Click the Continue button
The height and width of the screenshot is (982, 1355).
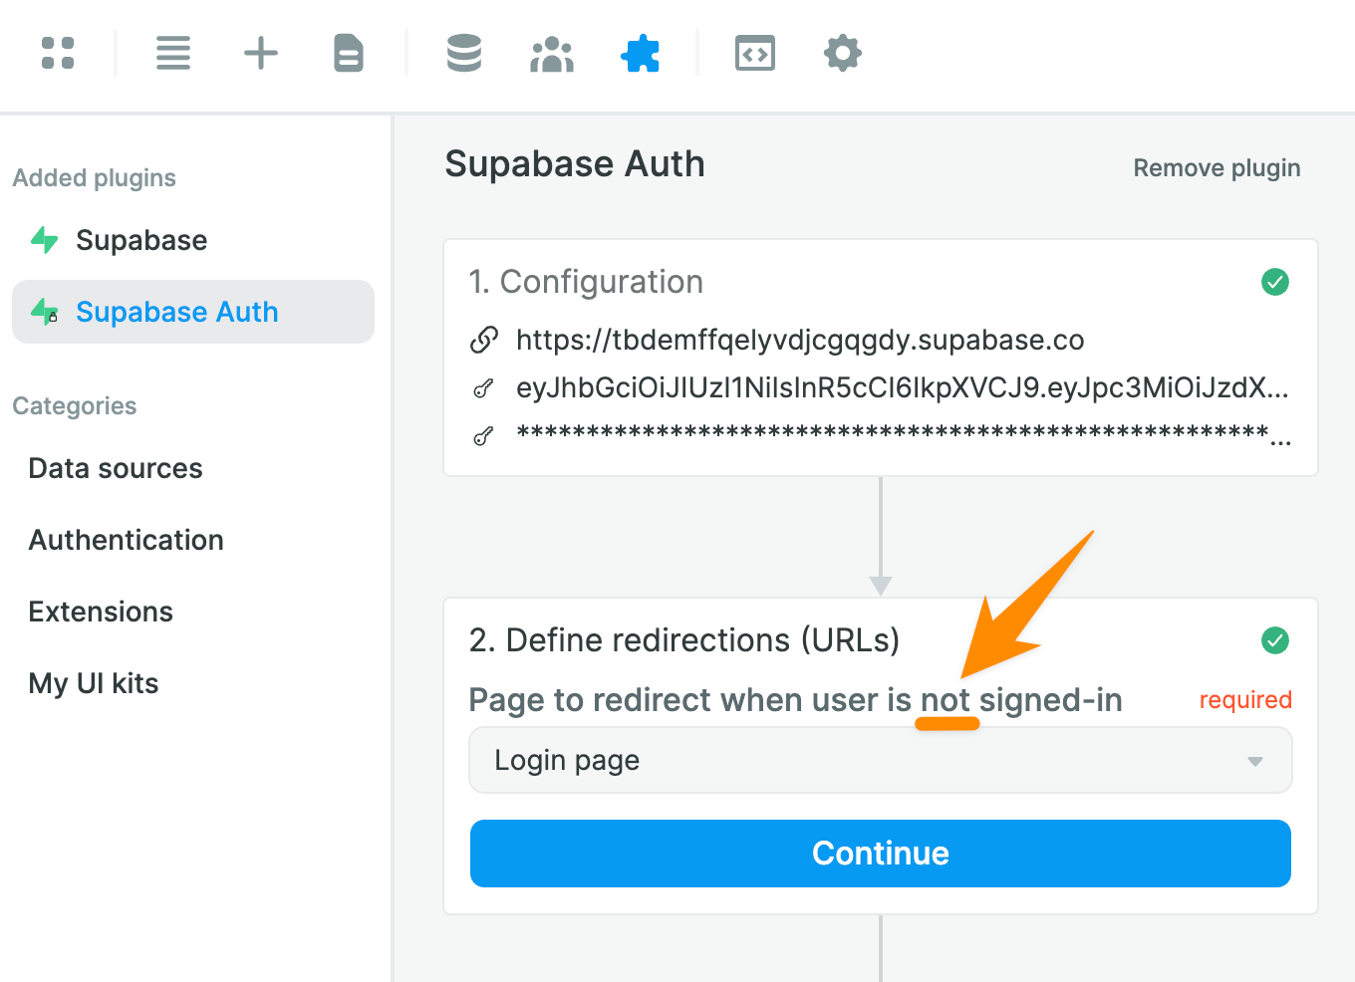pyautogui.click(x=881, y=854)
